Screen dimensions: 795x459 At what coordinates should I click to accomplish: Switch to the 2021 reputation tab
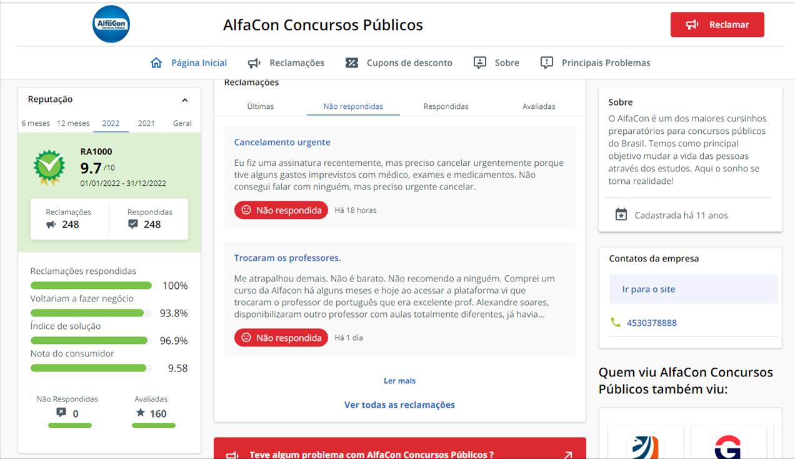point(146,123)
